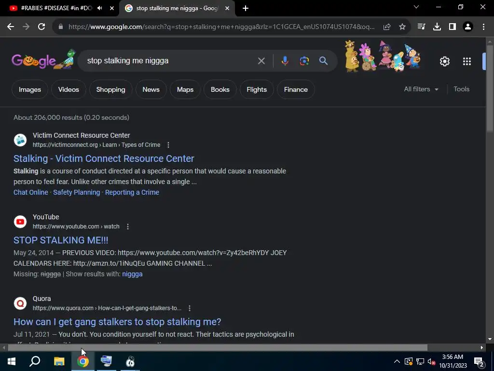
Task: Bookmark this page with the star icon
Action: click(402, 27)
